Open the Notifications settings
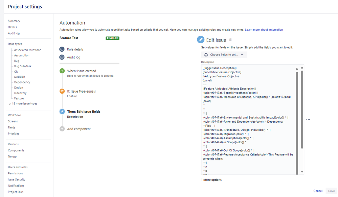The width and height of the screenshot is (338, 197). [x=16, y=186]
